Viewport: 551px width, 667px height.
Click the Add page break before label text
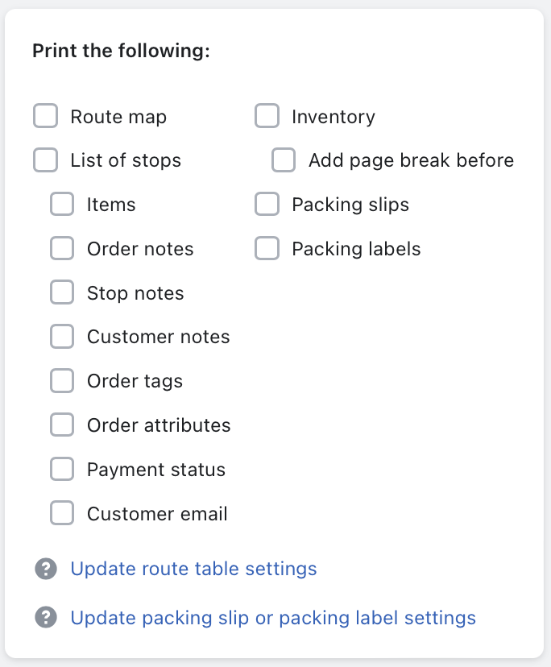tap(410, 160)
